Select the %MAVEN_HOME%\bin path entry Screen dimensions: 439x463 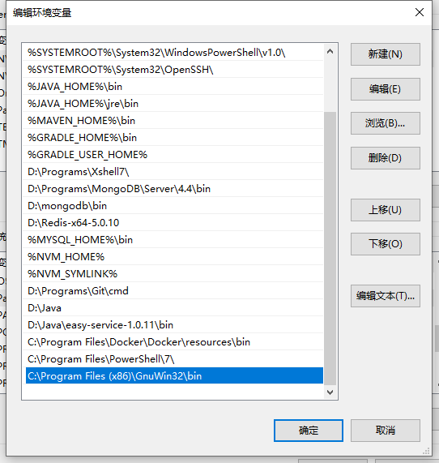pyautogui.click(x=173, y=121)
